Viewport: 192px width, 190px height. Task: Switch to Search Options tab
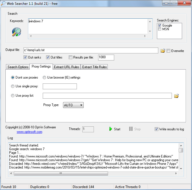pos(18,67)
